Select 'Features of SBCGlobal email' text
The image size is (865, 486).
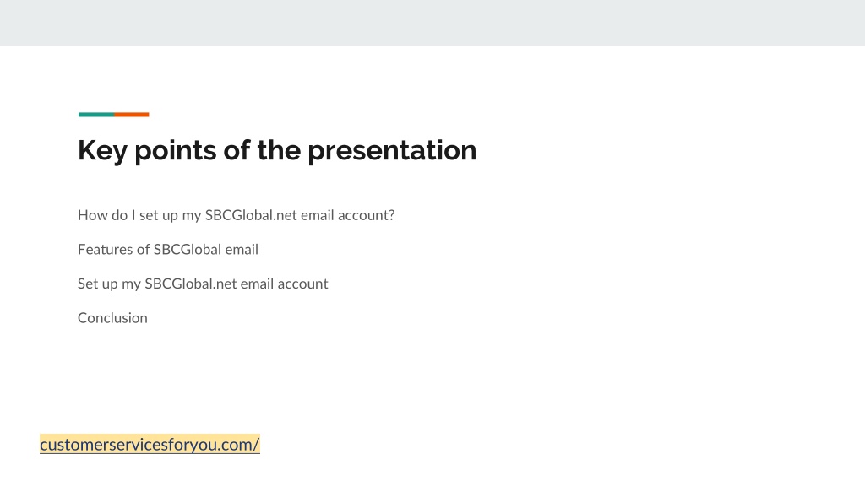coord(168,249)
